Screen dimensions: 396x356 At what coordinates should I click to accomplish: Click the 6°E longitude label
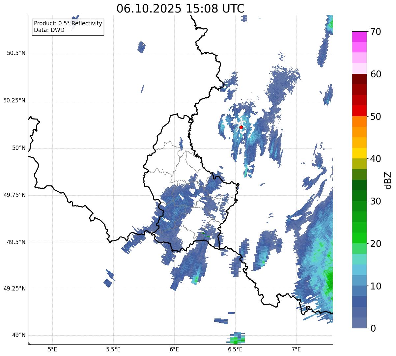click(x=174, y=349)
